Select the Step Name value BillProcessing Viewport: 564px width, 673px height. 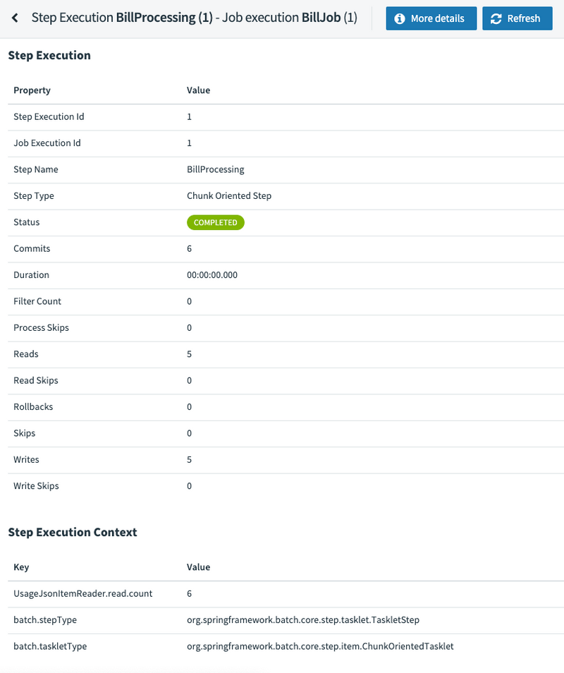(215, 169)
